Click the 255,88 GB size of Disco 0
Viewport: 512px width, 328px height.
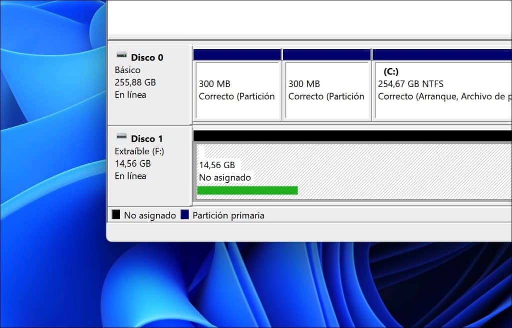click(x=135, y=83)
